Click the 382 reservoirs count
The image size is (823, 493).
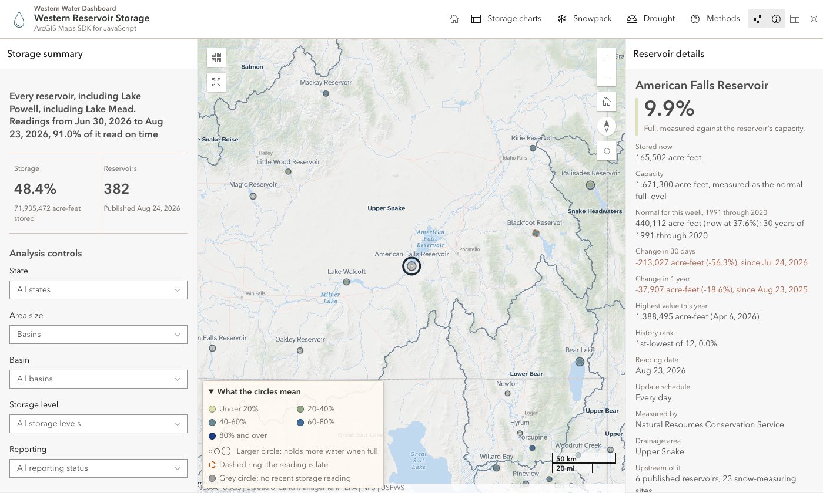tap(116, 189)
